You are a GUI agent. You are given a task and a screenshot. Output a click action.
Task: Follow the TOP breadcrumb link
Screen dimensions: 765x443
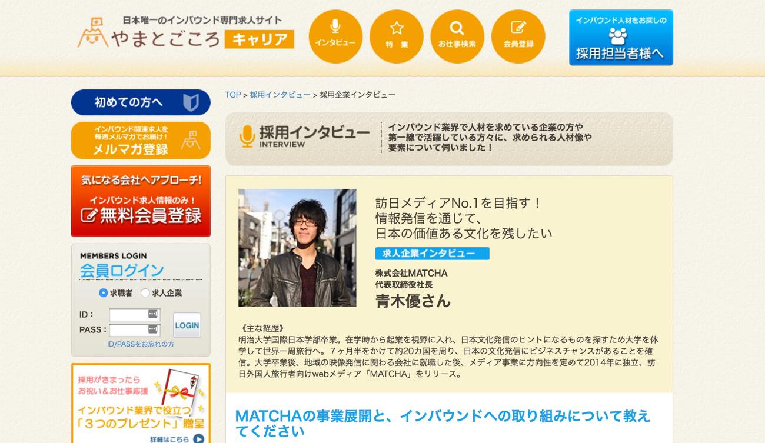[233, 95]
